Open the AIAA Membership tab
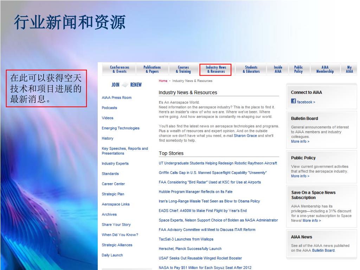Screen dimensions: 360x270 tap(325, 69)
